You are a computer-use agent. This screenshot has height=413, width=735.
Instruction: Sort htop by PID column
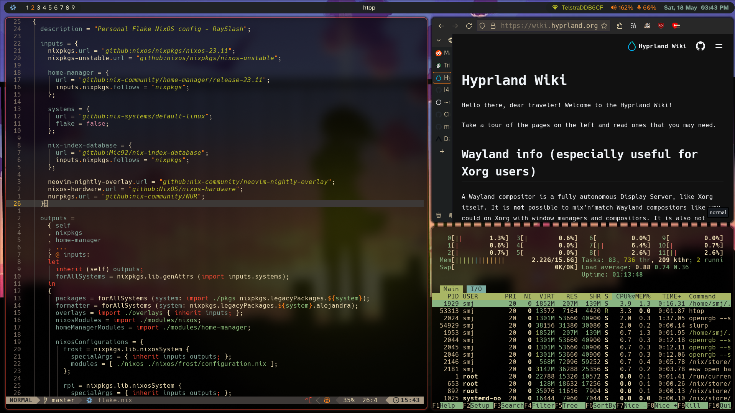point(453,296)
